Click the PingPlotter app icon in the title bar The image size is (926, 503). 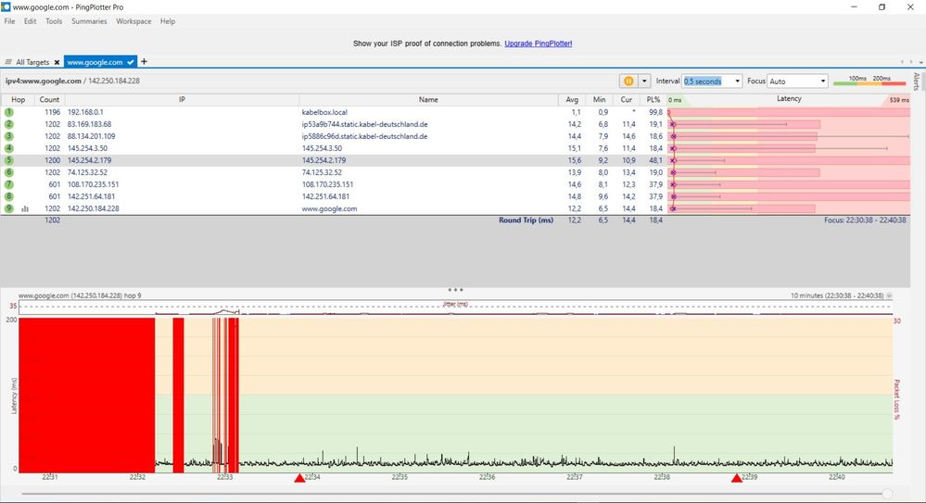tap(6, 6)
